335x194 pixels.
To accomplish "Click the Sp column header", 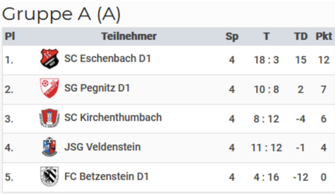I will pos(232,36).
